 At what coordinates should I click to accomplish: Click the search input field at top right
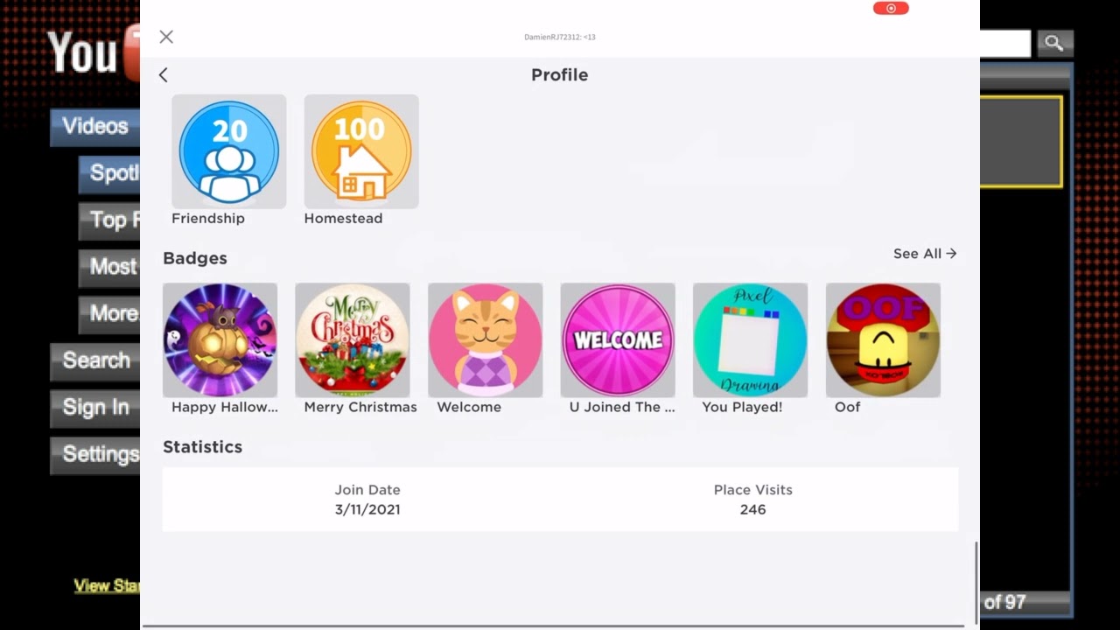pos(1005,43)
